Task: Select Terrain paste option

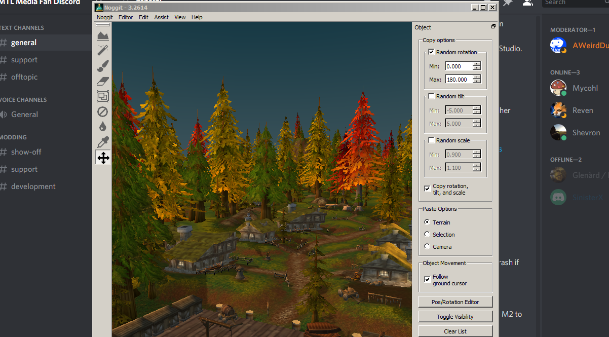Action: [x=427, y=222]
